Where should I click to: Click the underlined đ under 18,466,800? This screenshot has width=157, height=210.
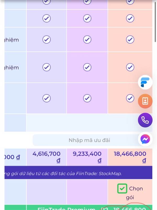[x=144, y=160]
